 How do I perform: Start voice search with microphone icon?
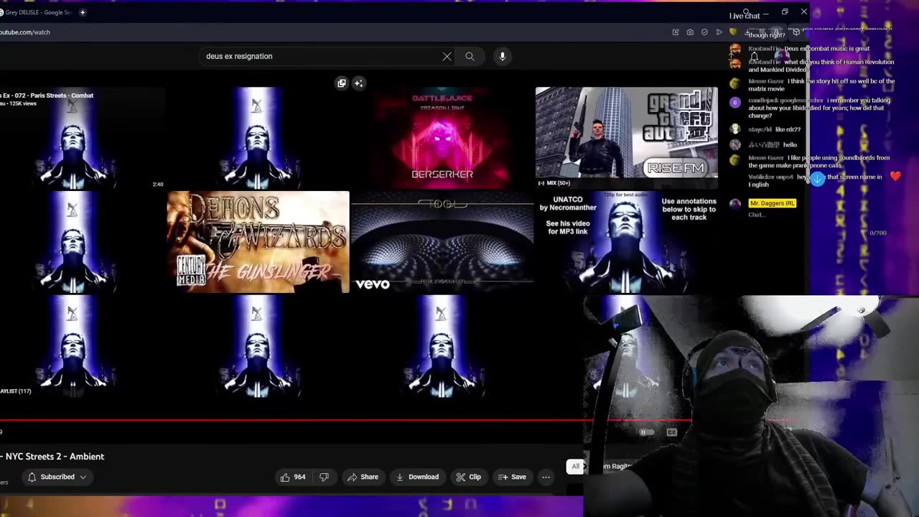click(x=502, y=56)
